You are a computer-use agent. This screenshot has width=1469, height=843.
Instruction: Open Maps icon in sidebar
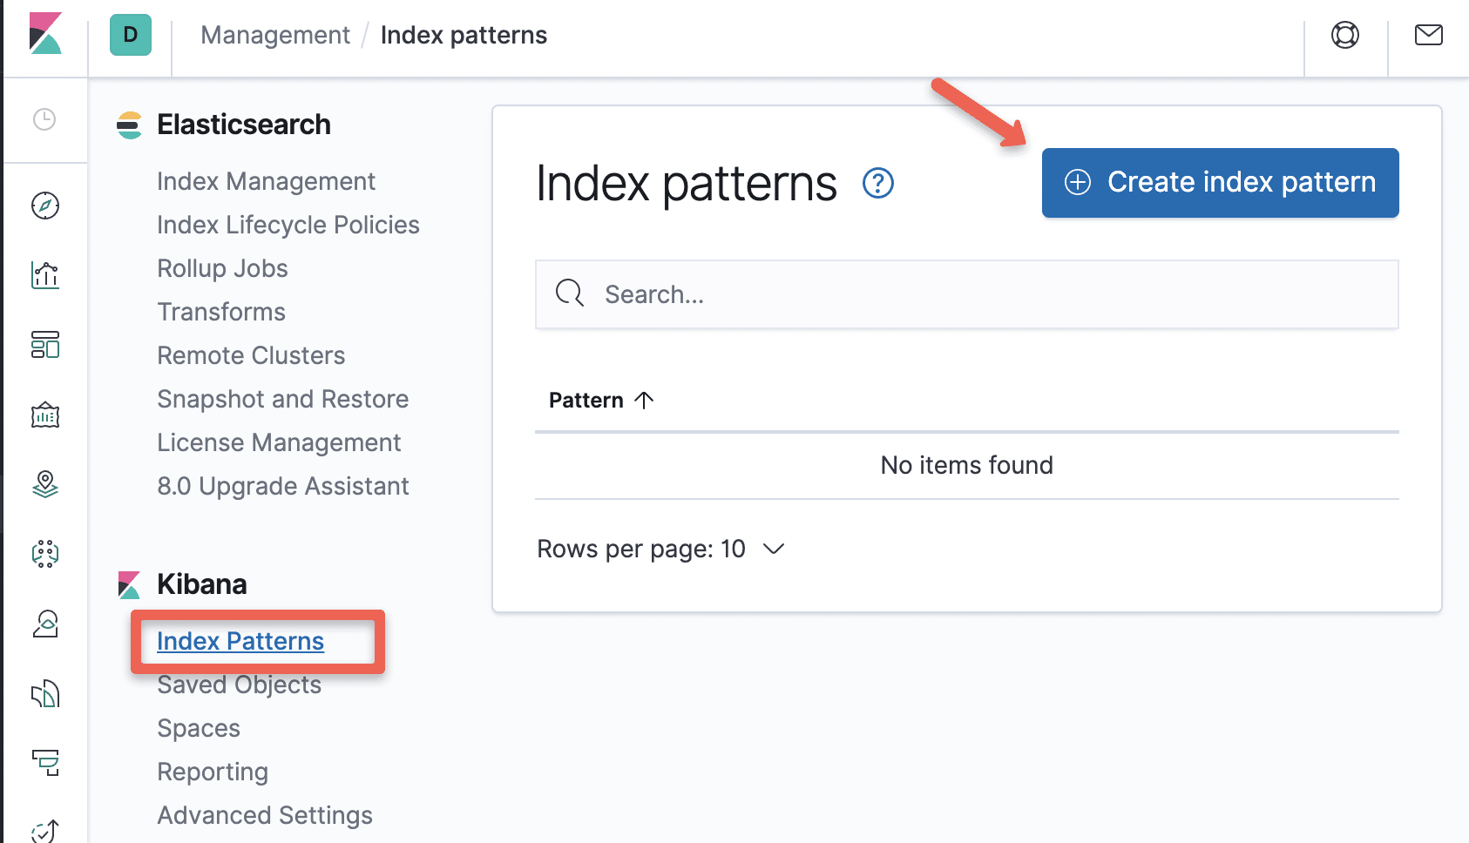pyautogui.click(x=45, y=484)
